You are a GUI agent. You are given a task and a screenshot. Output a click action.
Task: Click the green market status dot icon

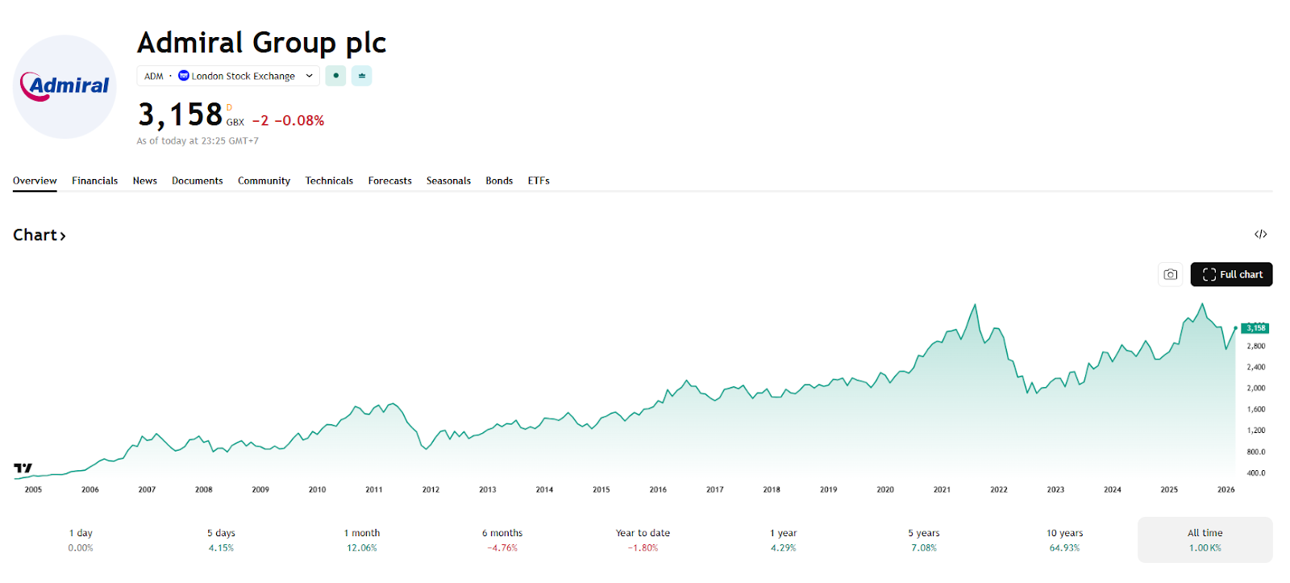point(335,76)
